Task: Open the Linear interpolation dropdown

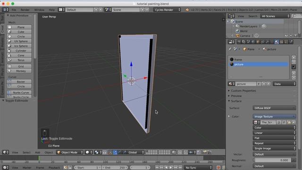Action: coord(274,133)
